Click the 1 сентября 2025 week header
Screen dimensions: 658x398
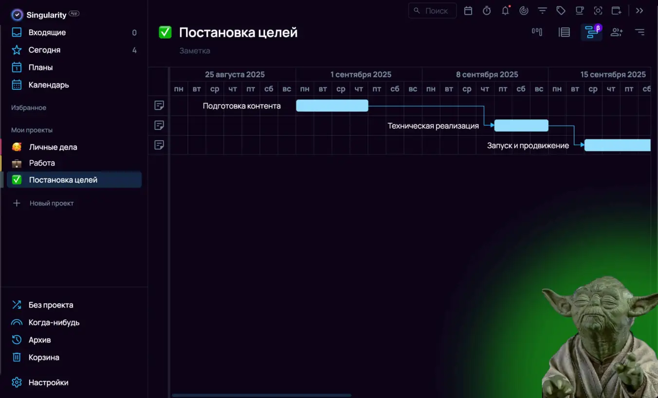(361, 75)
